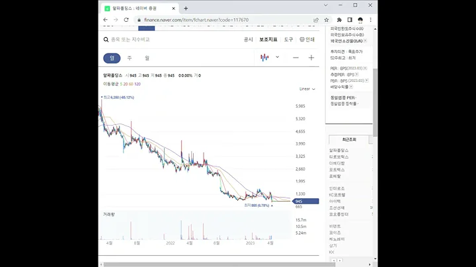The height and width of the screenshot is (267, 476).
Task: Open the 공시 disclosures option
Action: click(249, 40)
